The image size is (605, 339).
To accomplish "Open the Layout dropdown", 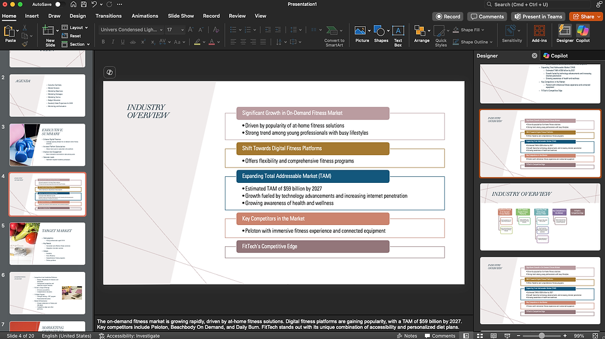I will [75, 27].
